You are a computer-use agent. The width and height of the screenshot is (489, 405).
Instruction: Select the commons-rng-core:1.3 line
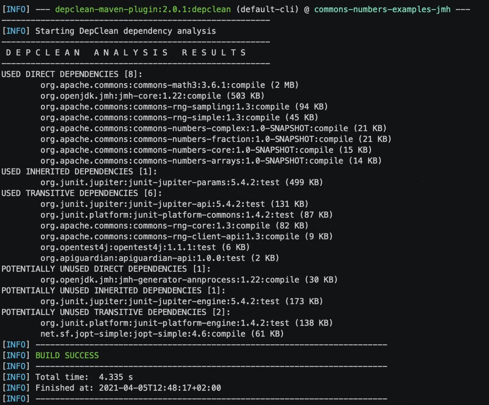(x=174, y=225)
